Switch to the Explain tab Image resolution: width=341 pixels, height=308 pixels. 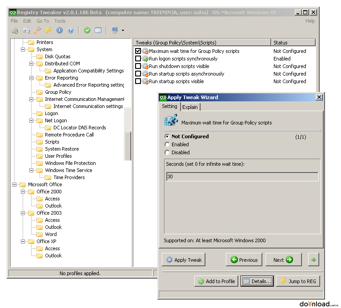coord(190,107)
